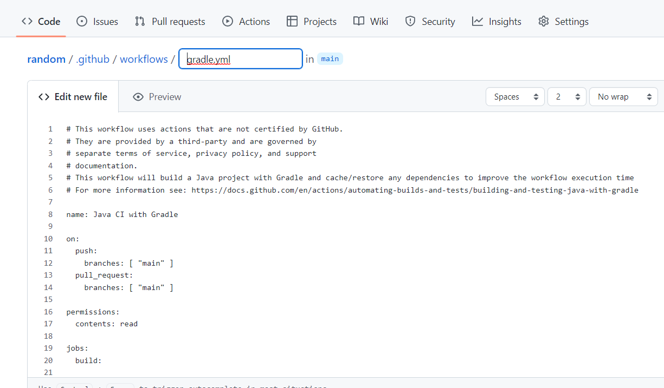Go to Pull requests tab
The image size is (664, 388).
point(170,22)
